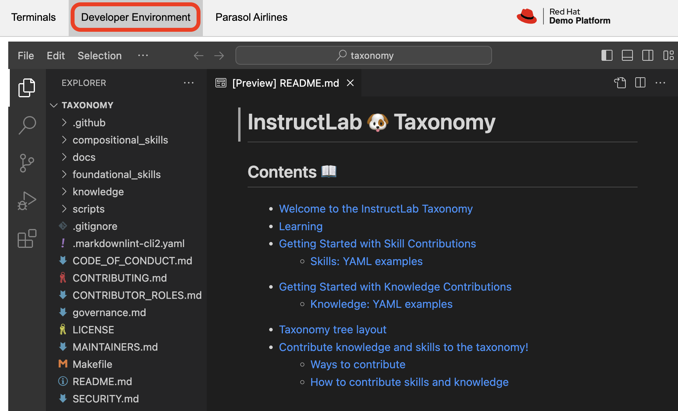This screenshot has height=411, width=678.
Task: Click the taxonomy command center search box
Action: [363, 55]
